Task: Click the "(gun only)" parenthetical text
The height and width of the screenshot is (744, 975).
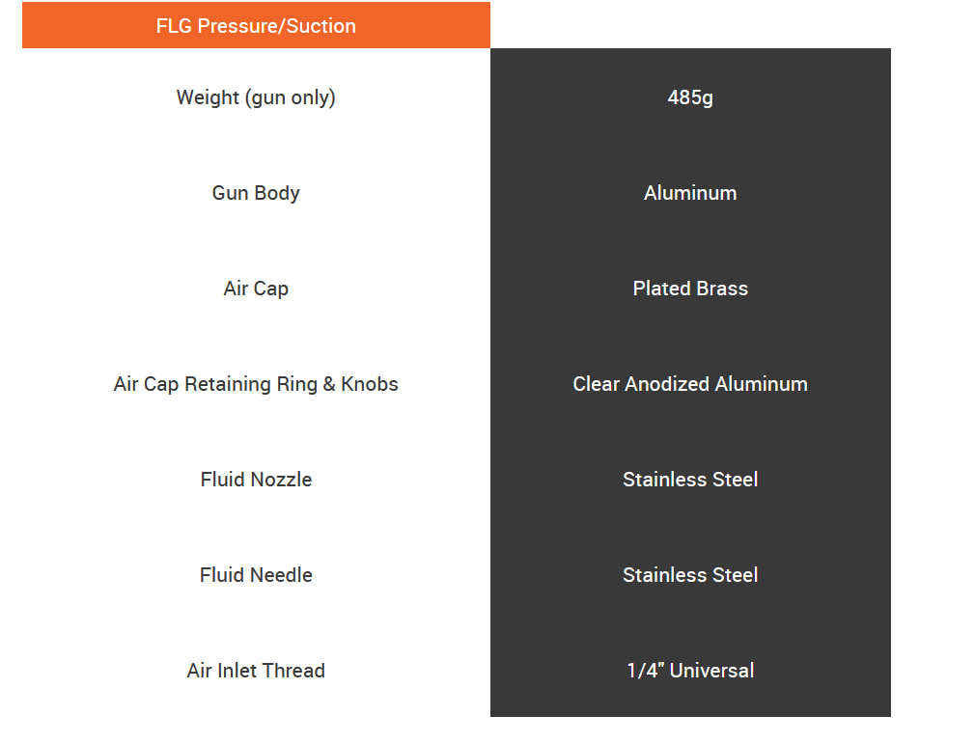Action: pyautogui.click(x=291, y=97)
